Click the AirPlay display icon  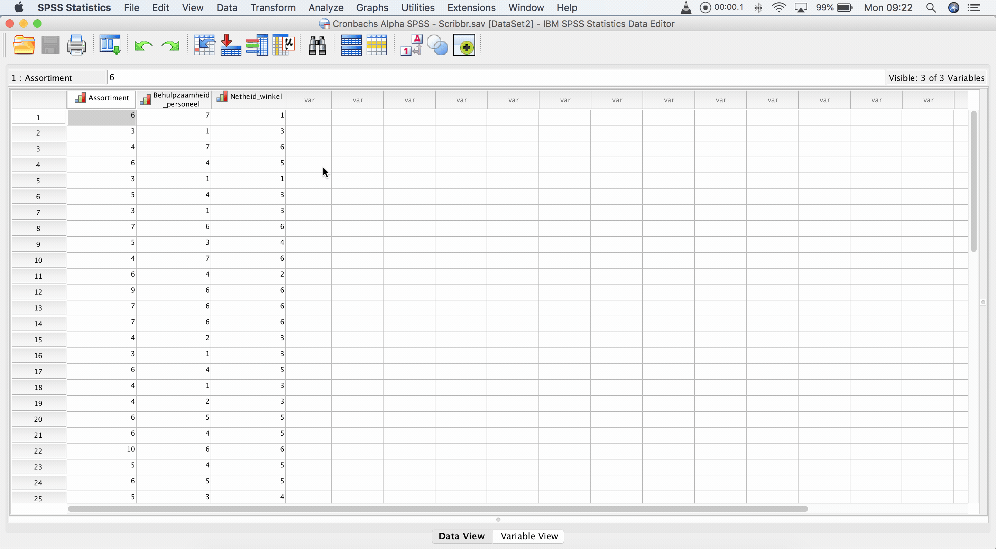point(801,8)
